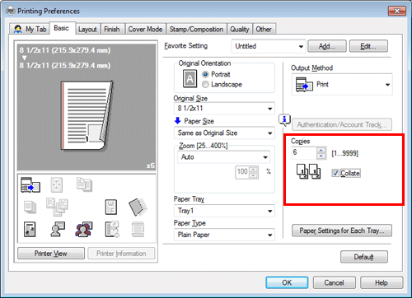Uncheck the Collate checkbox
412x298 pixels.
coord(335,173)
